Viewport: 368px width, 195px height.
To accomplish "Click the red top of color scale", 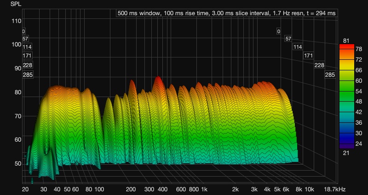I will click(x=347, y=46).
